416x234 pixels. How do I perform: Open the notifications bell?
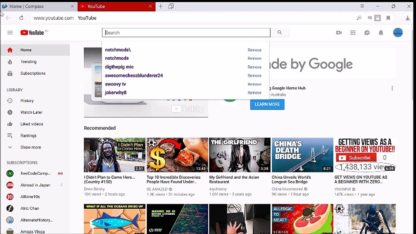coord(381,32)
